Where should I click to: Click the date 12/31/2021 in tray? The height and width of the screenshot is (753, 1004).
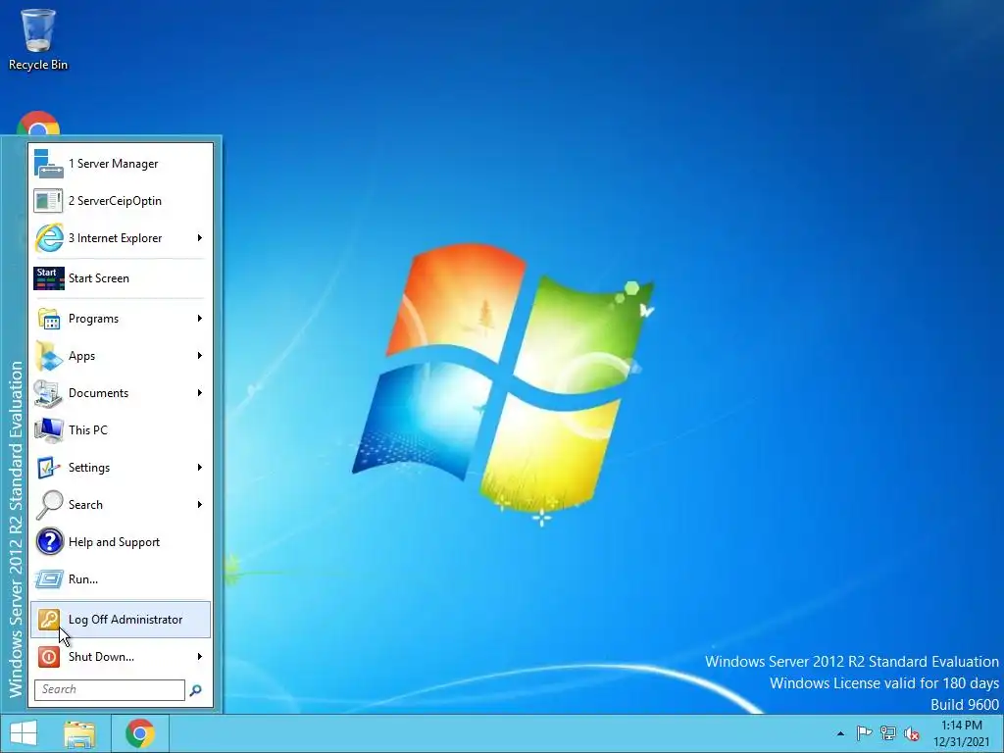point(961,742)
